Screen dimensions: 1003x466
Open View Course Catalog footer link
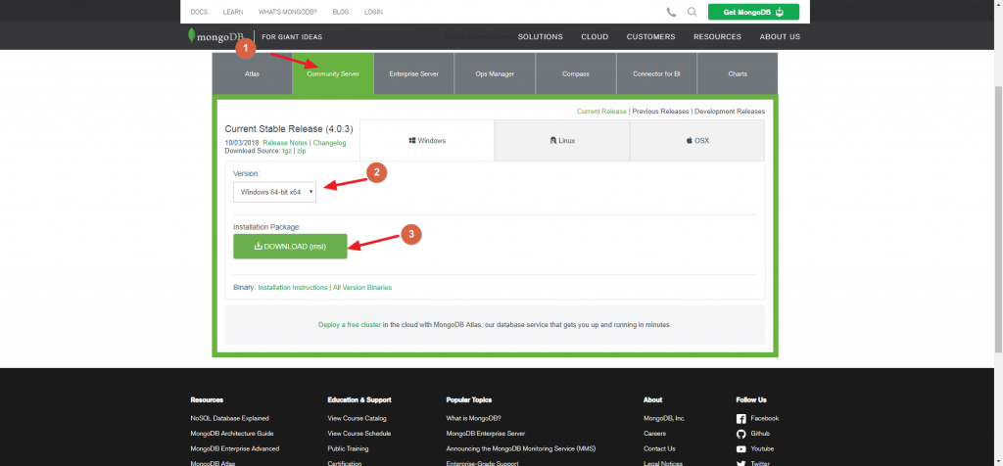tap(357, 418)
